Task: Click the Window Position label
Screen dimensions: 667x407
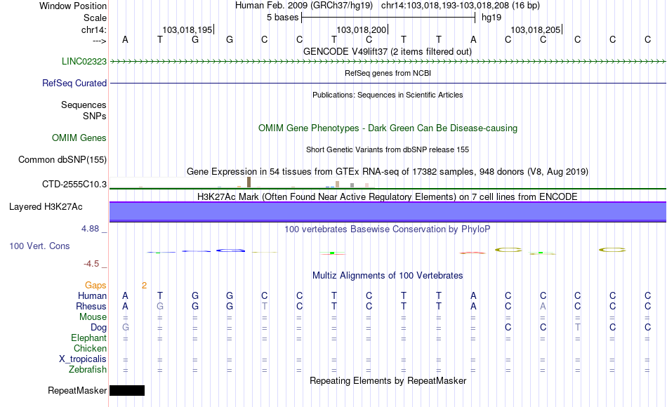Action: [x=73, y=6]
